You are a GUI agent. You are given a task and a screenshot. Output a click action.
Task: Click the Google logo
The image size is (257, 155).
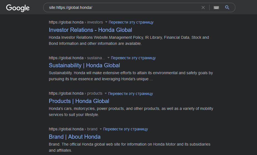(x=18, y=8)
